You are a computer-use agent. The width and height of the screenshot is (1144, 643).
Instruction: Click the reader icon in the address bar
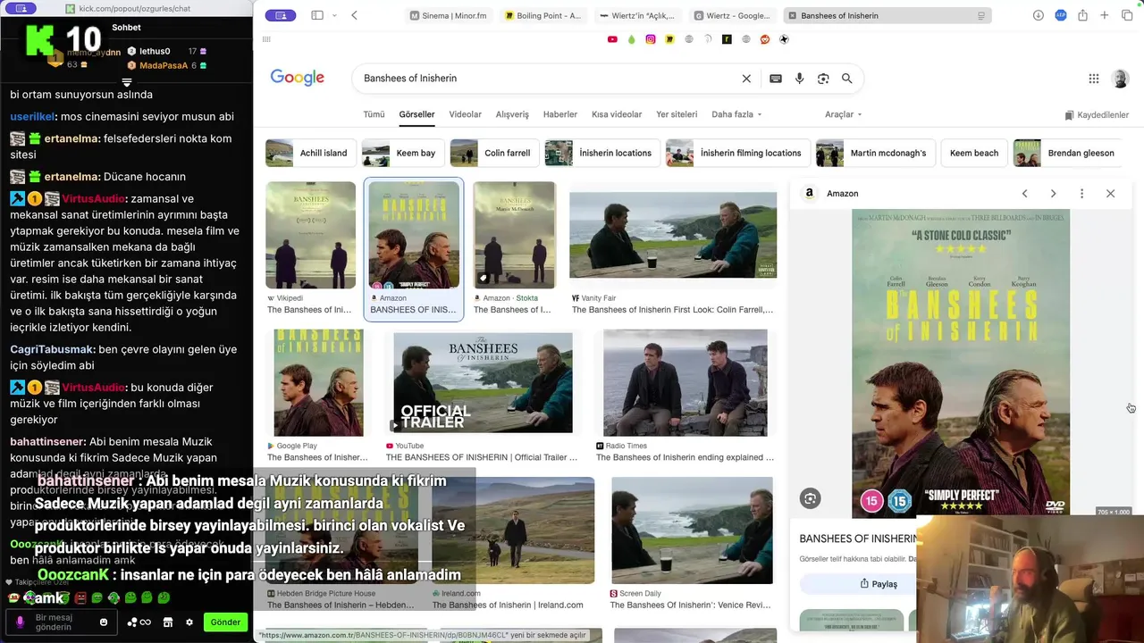981,16
